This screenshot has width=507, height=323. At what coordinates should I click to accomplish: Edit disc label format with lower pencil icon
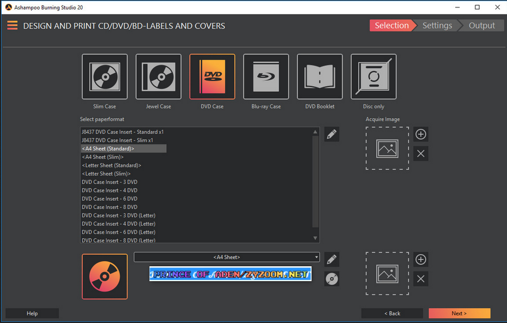coord(332,259)
